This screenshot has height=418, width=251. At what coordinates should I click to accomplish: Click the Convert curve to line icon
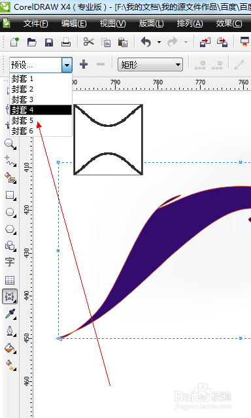(x=239, y=65)
